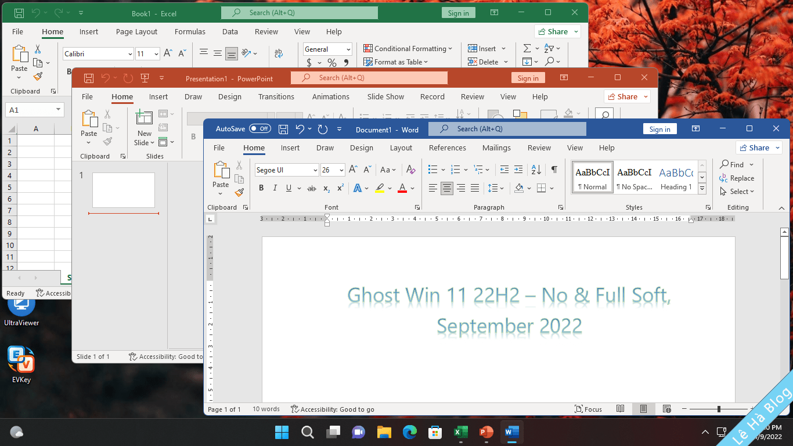This screenshot has width=793, height=446.
Task: Open Start from Beginning icon in PowerPoint toolbar
Action: pos(145,78)
